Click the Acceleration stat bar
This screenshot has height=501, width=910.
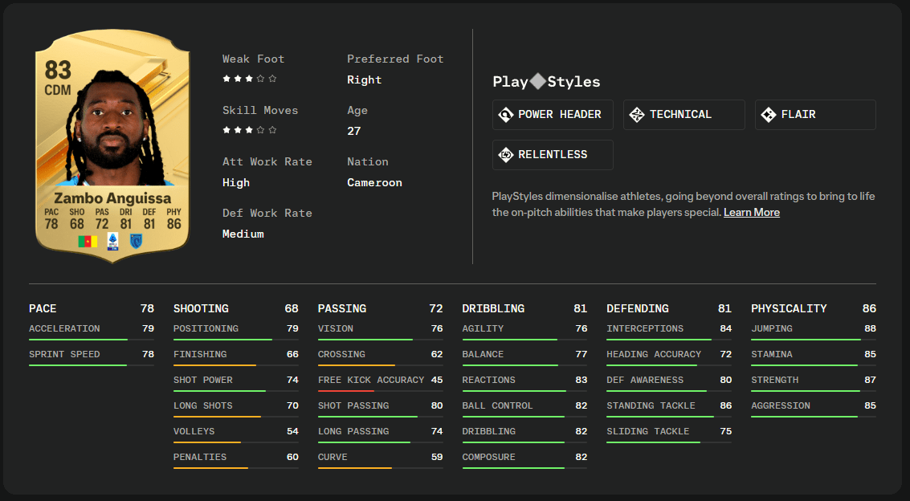[92, 339]
